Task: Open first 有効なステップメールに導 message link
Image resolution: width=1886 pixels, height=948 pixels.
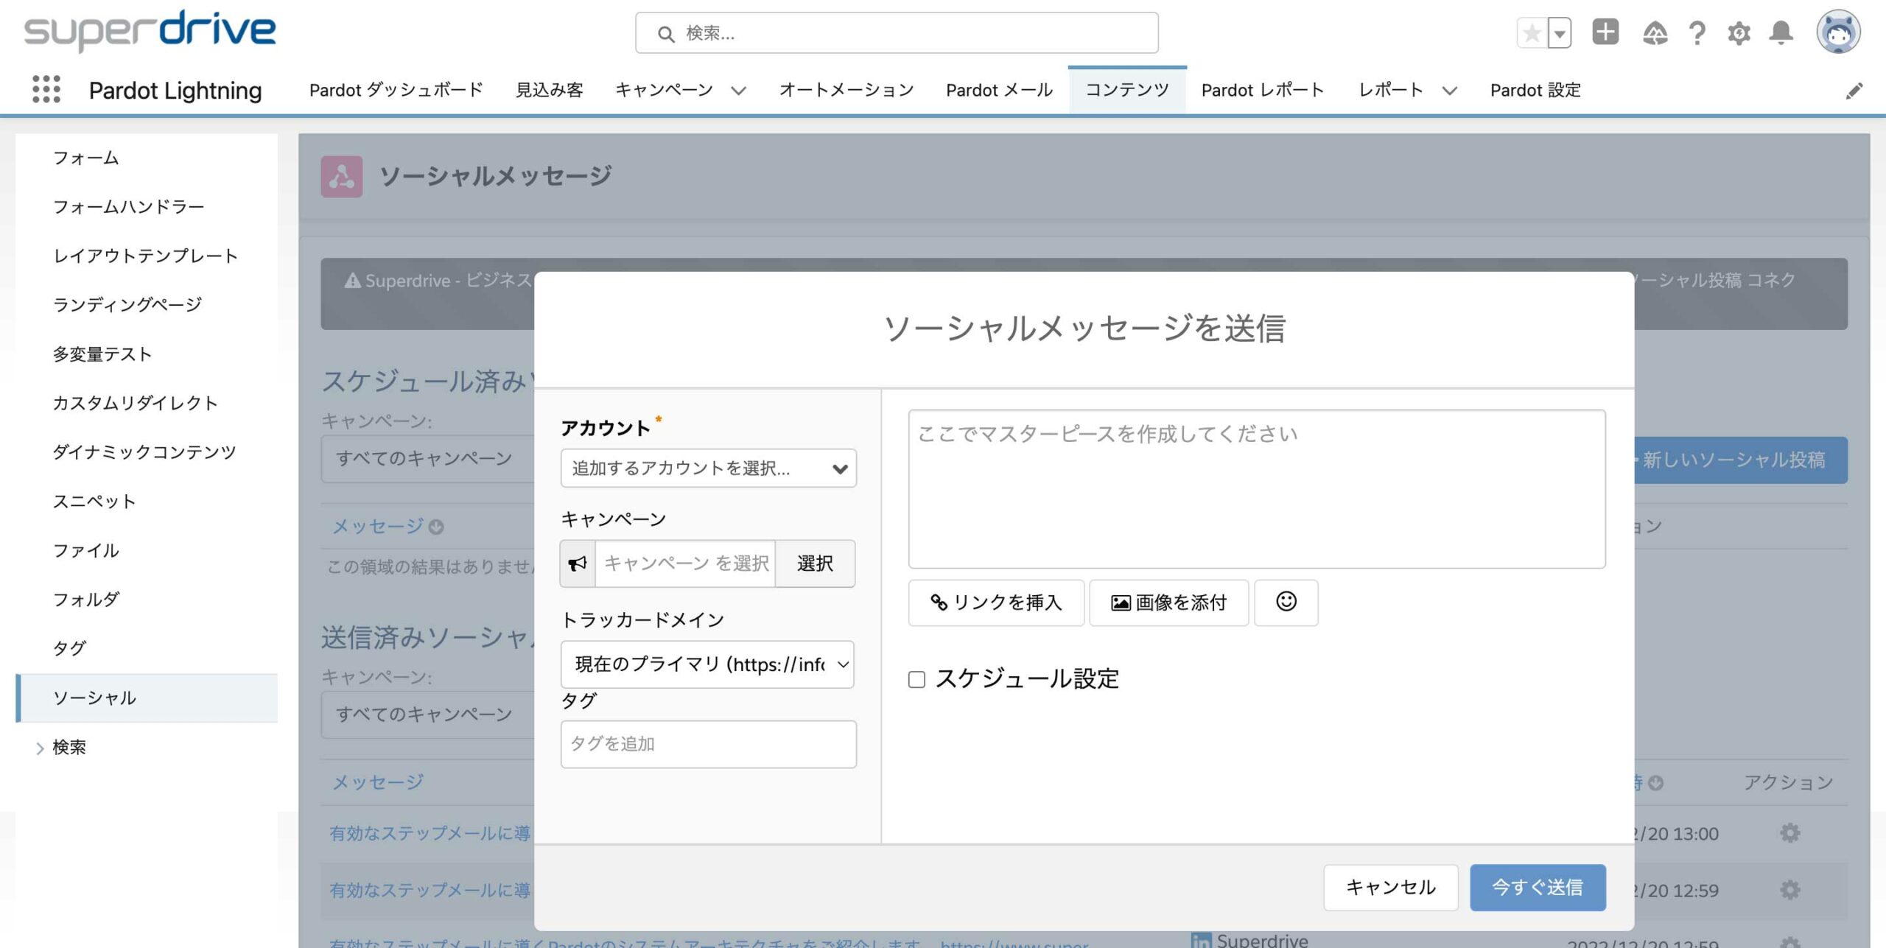Action: pos(430,833)
